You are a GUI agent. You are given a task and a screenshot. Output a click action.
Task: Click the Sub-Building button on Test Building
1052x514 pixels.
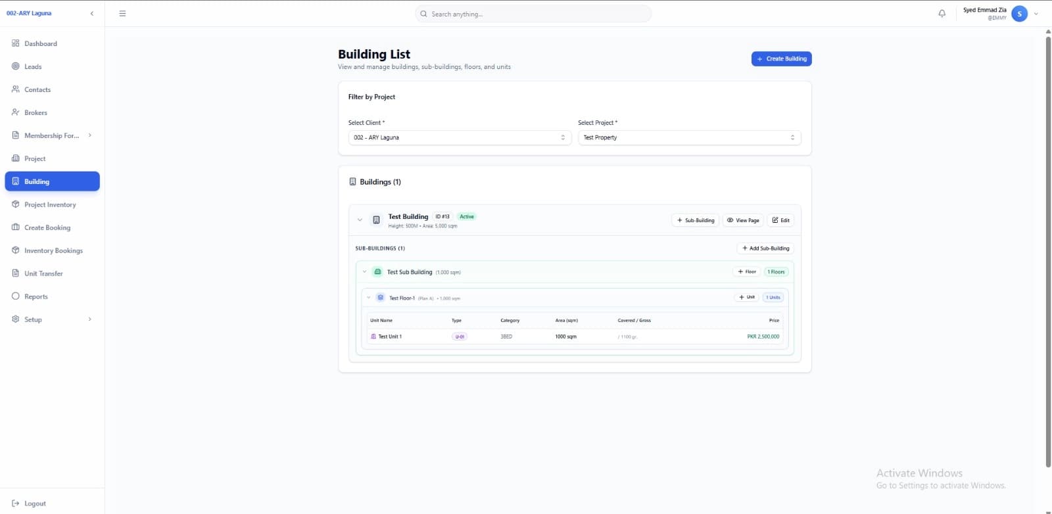(696, 220)
